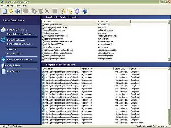
Task: Click Save Selected Links As link
Action: point(19,44)
